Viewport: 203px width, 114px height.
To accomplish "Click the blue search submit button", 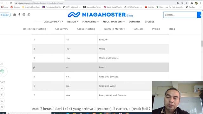I will tap(199, 15).
